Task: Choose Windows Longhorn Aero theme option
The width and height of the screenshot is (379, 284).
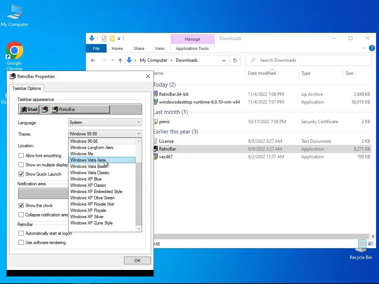Action: [102, 148]
